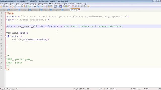Screen dimensions: 161x90
Task: Click the Print toolbar icon
Action: [x=15, y=7]
